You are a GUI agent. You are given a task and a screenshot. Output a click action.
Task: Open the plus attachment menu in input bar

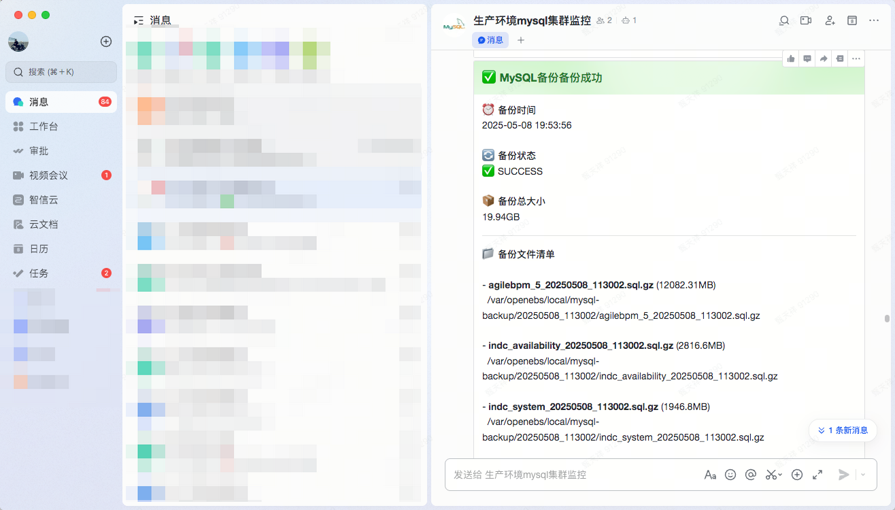coord(796,474)
